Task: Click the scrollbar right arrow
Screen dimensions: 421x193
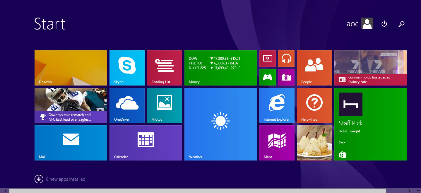Action: pos(410,191)
